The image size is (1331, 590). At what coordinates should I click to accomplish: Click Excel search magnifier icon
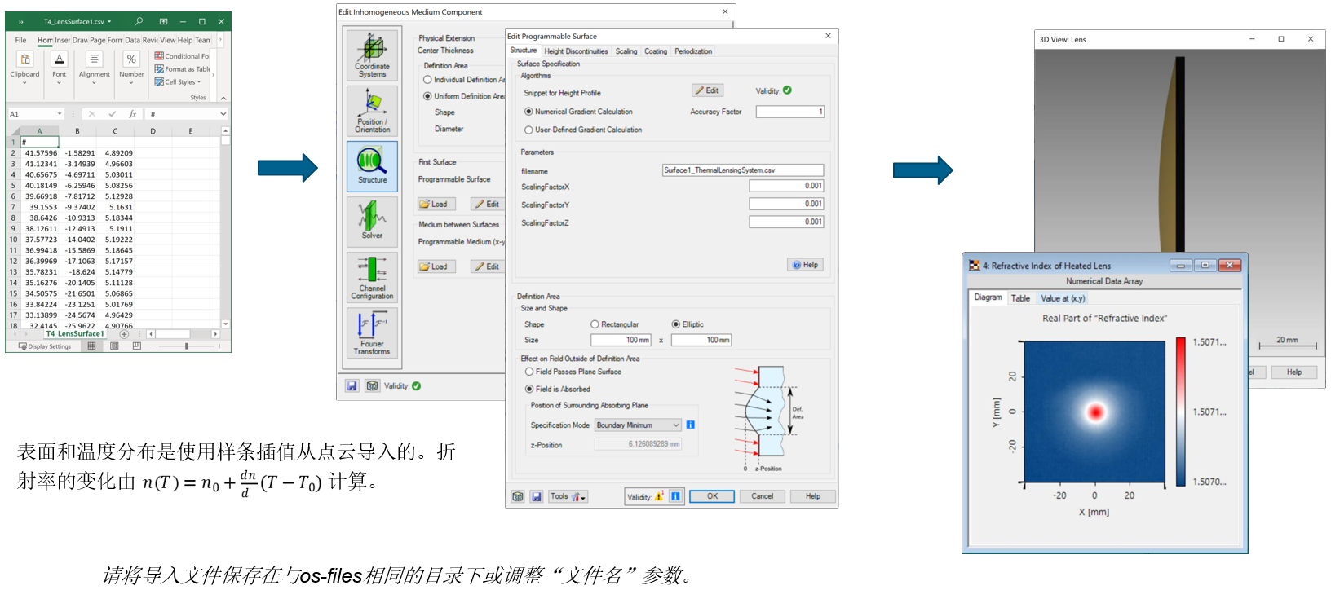[139, 21]
